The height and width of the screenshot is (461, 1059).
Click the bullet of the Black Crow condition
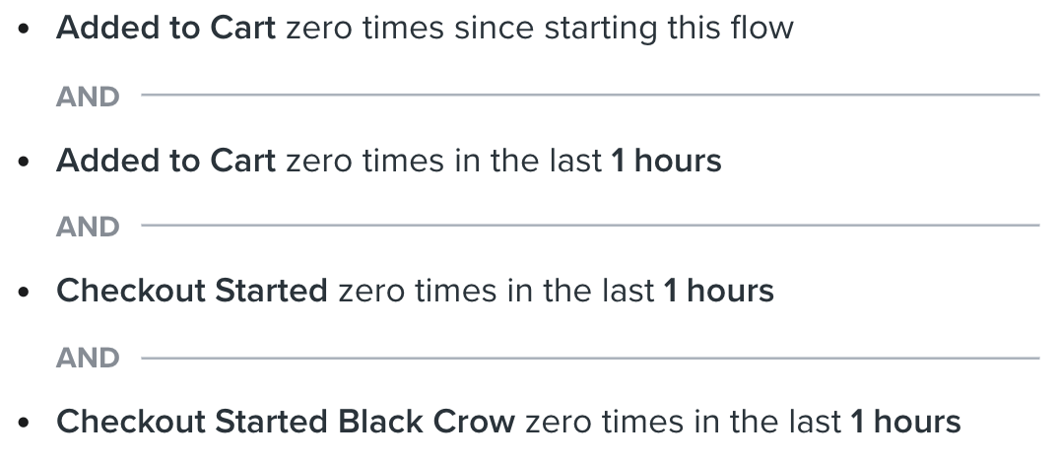25,424
